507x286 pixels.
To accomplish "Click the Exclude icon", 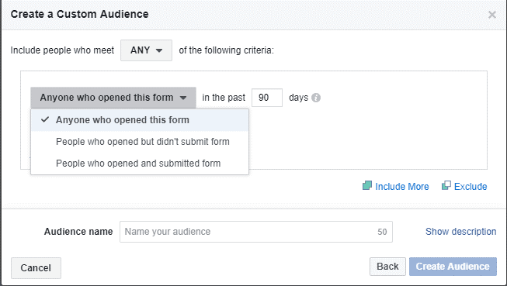I will pyautogui.click(x=446, y=185).
